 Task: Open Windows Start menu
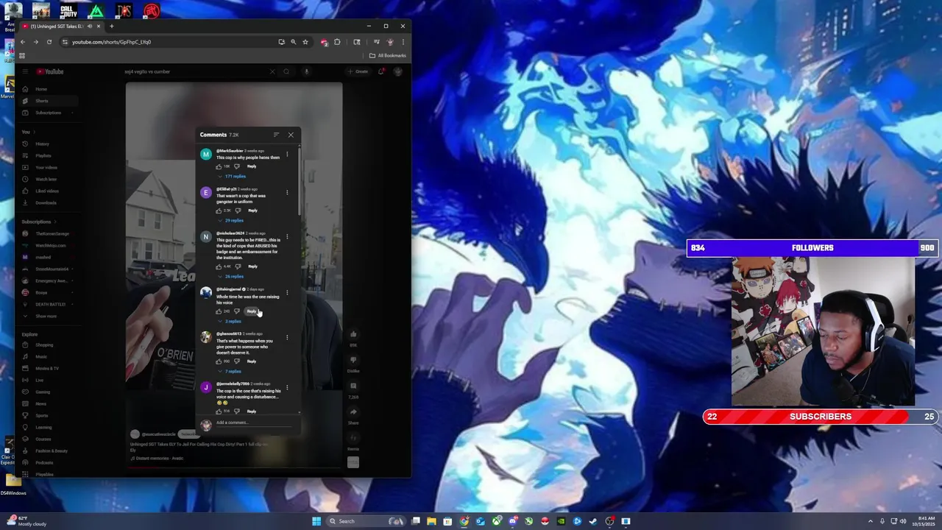[316, 521]
